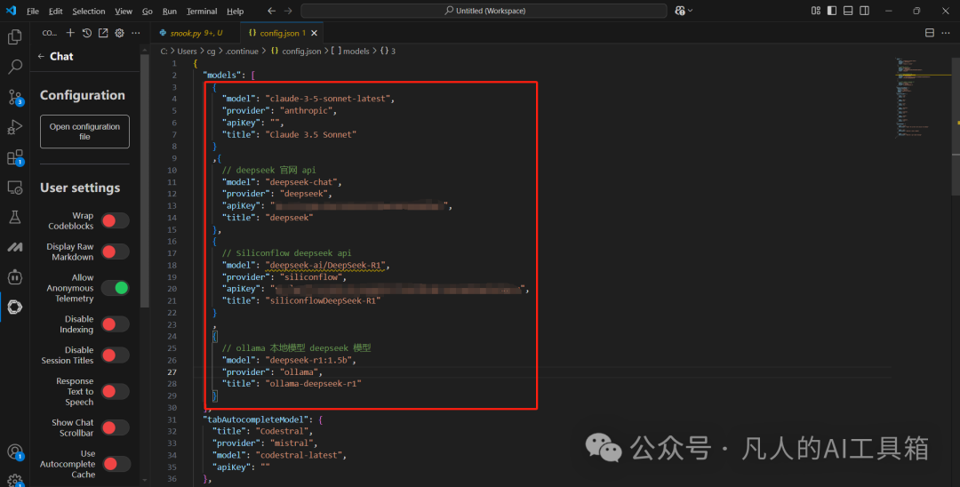Open the Run menu
This screenshot has height=487, width=960.
click(x=170, y=11)
